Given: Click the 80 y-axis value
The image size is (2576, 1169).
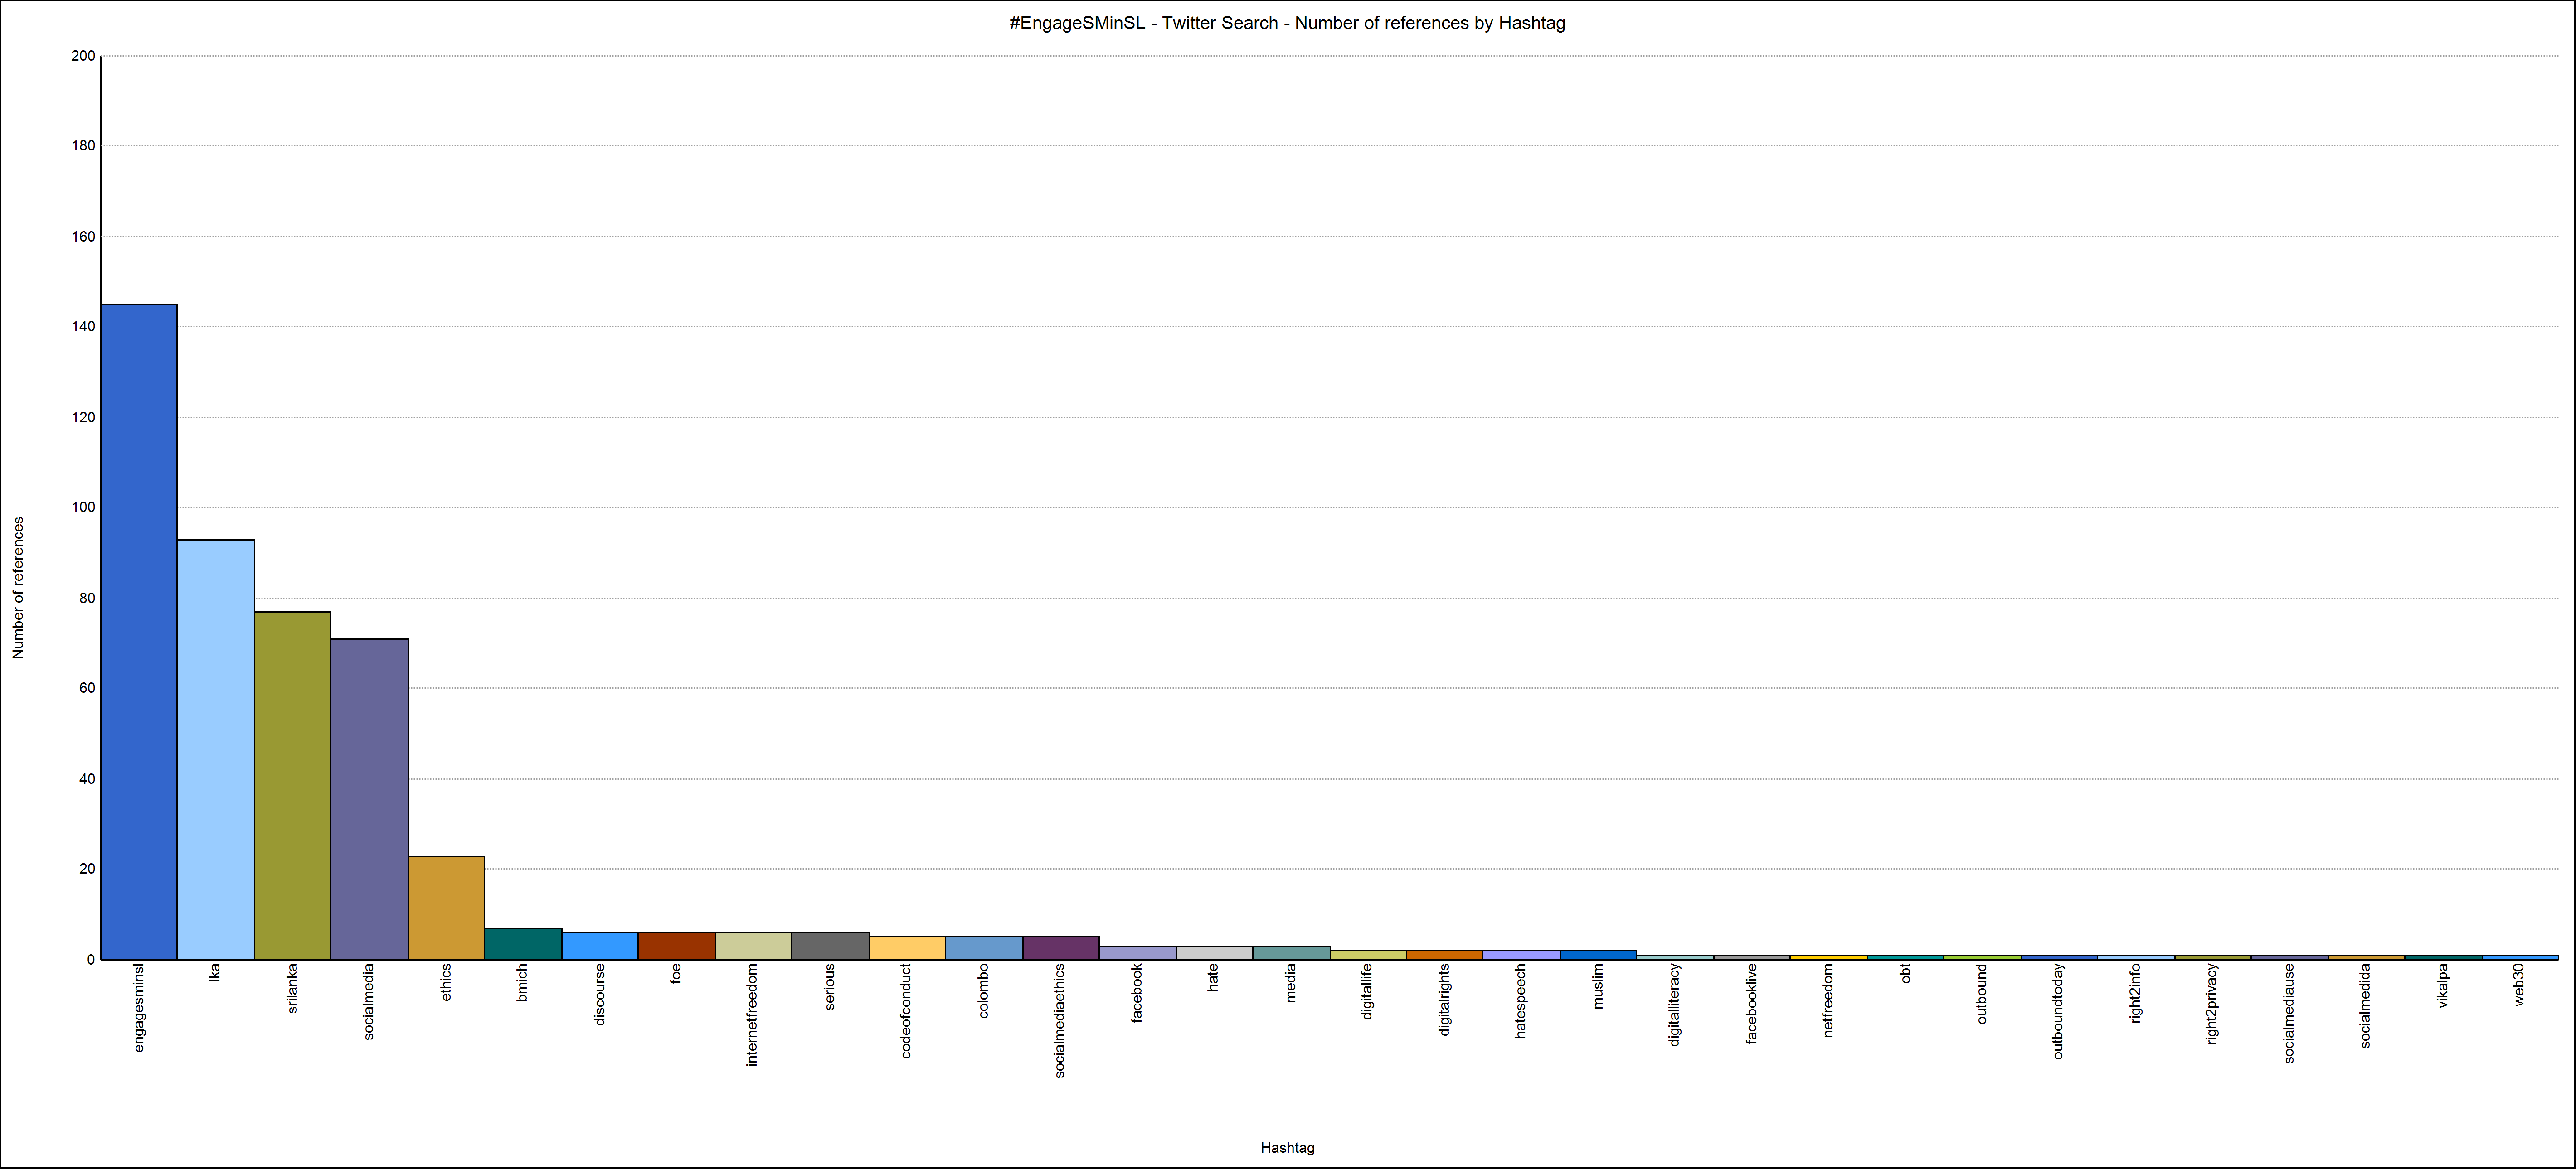Looking at the screenshot, I should click(x=88, y=599).
